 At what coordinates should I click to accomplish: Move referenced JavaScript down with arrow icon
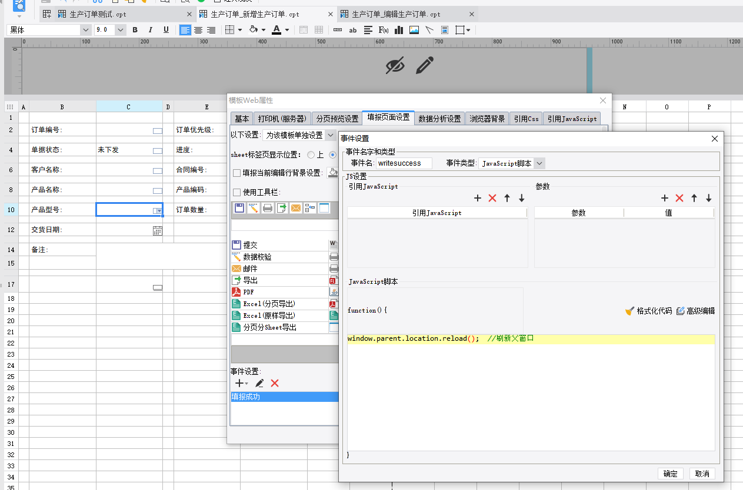(x=521, y=199)
